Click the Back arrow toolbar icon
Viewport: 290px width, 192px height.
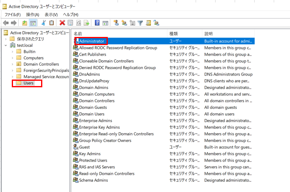[x=6, y=23]
